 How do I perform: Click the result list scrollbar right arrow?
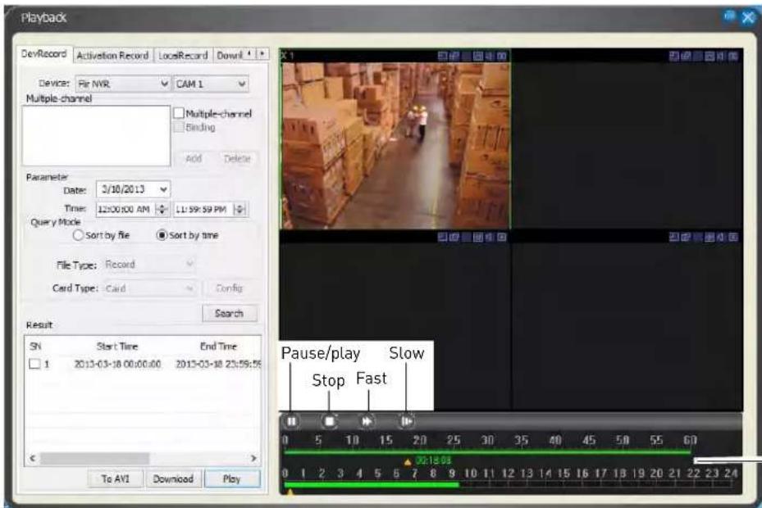point(253,458)
